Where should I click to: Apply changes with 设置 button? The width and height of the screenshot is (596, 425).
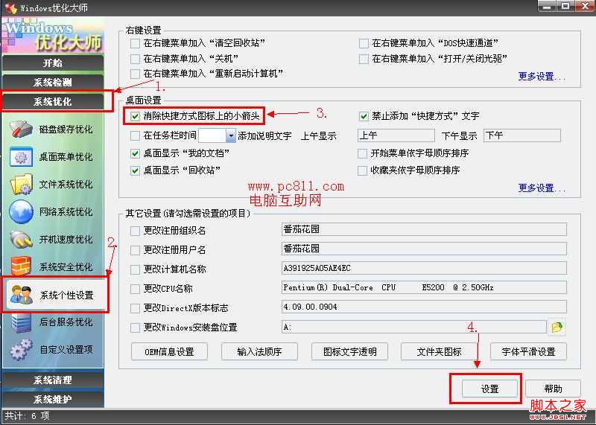point(489,389)
